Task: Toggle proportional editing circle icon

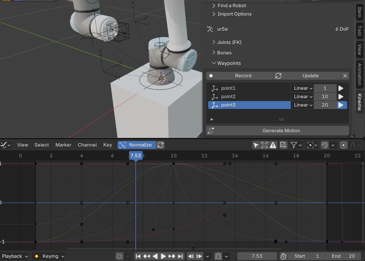Action: tap(344, 145)
